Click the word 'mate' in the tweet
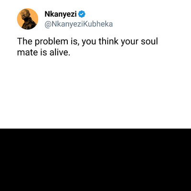This screenshot has height=191, width=191. tap(27, 53)
